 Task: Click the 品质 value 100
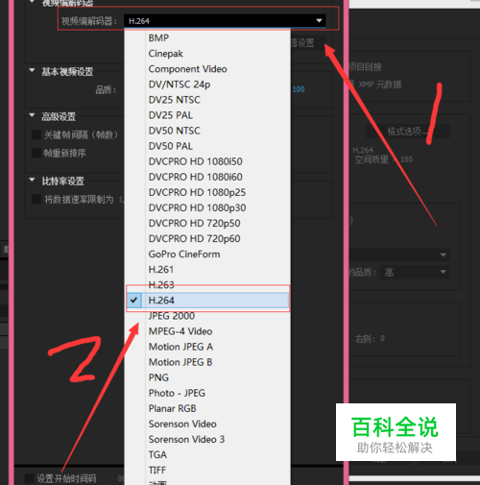299,89
